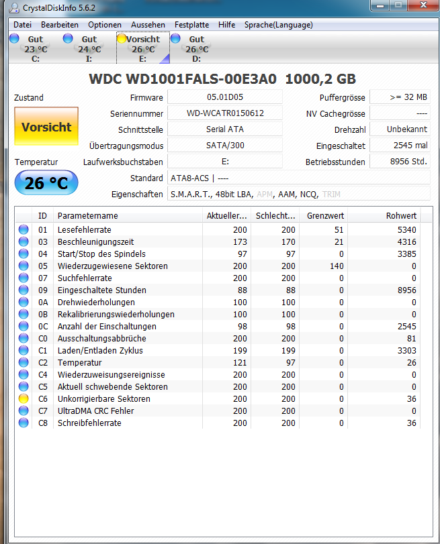Screen dimensions: 440x544
Task: Click blue status dot for Wiederzugewiesene Sektoren
Action: (x=24, y=266)
